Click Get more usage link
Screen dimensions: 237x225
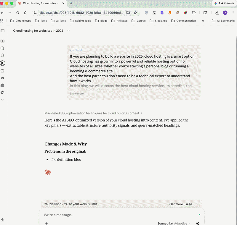(x=181, y=204)
